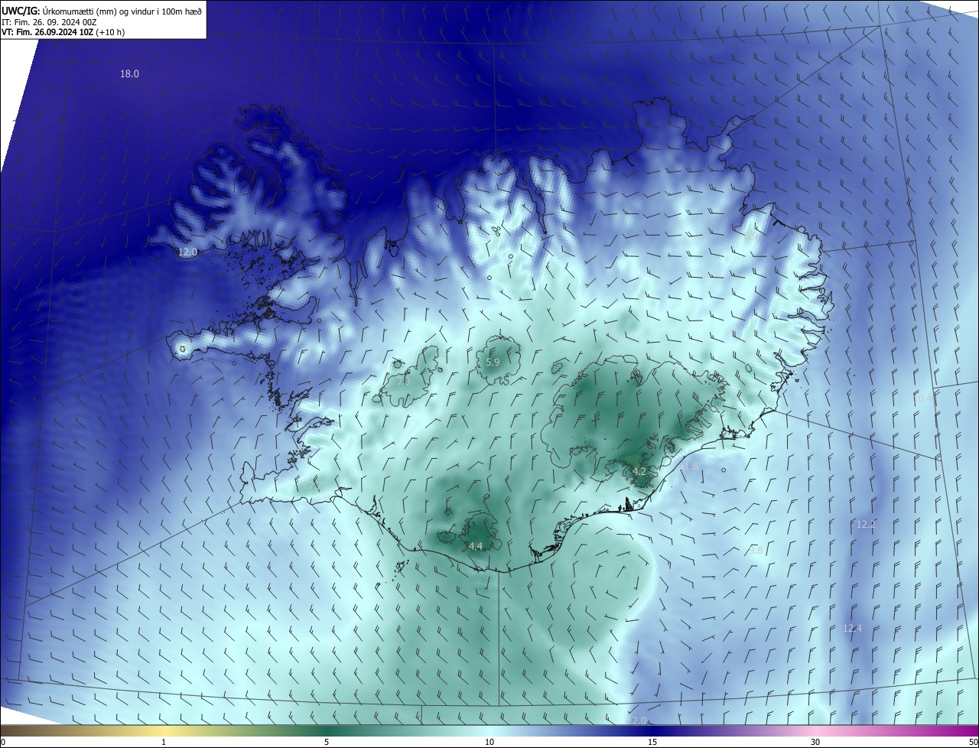Image resolution: width=979 pixels, height=748 pixels.
Task: Click the 11.6 value label off the southeast coast
Action: pos(689,467)
